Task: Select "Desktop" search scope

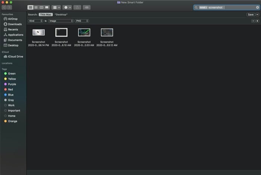Action: tap(61, 15)
